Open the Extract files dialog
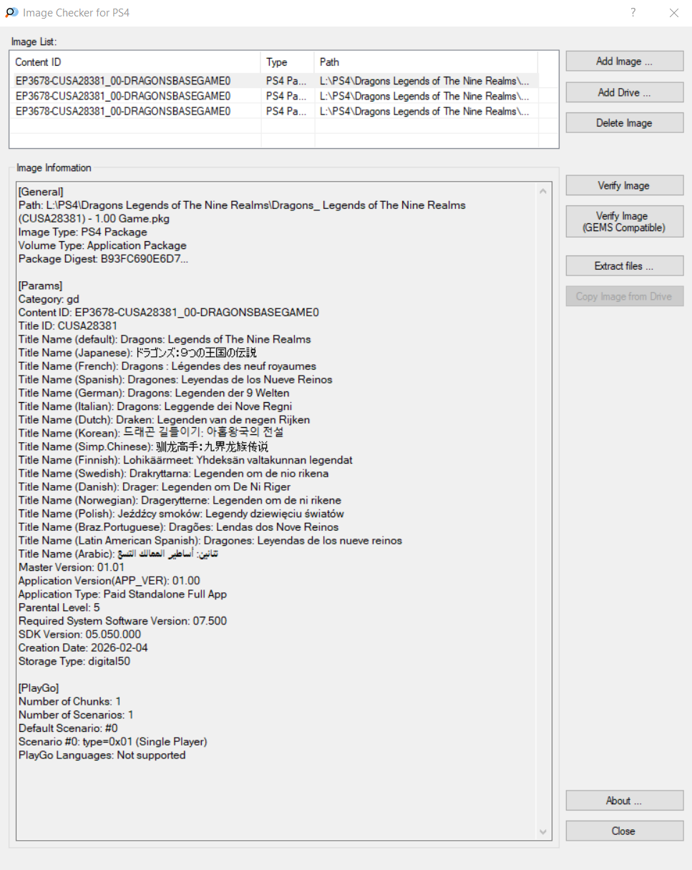This screenshot has height=870, width=692. (625, 266)
